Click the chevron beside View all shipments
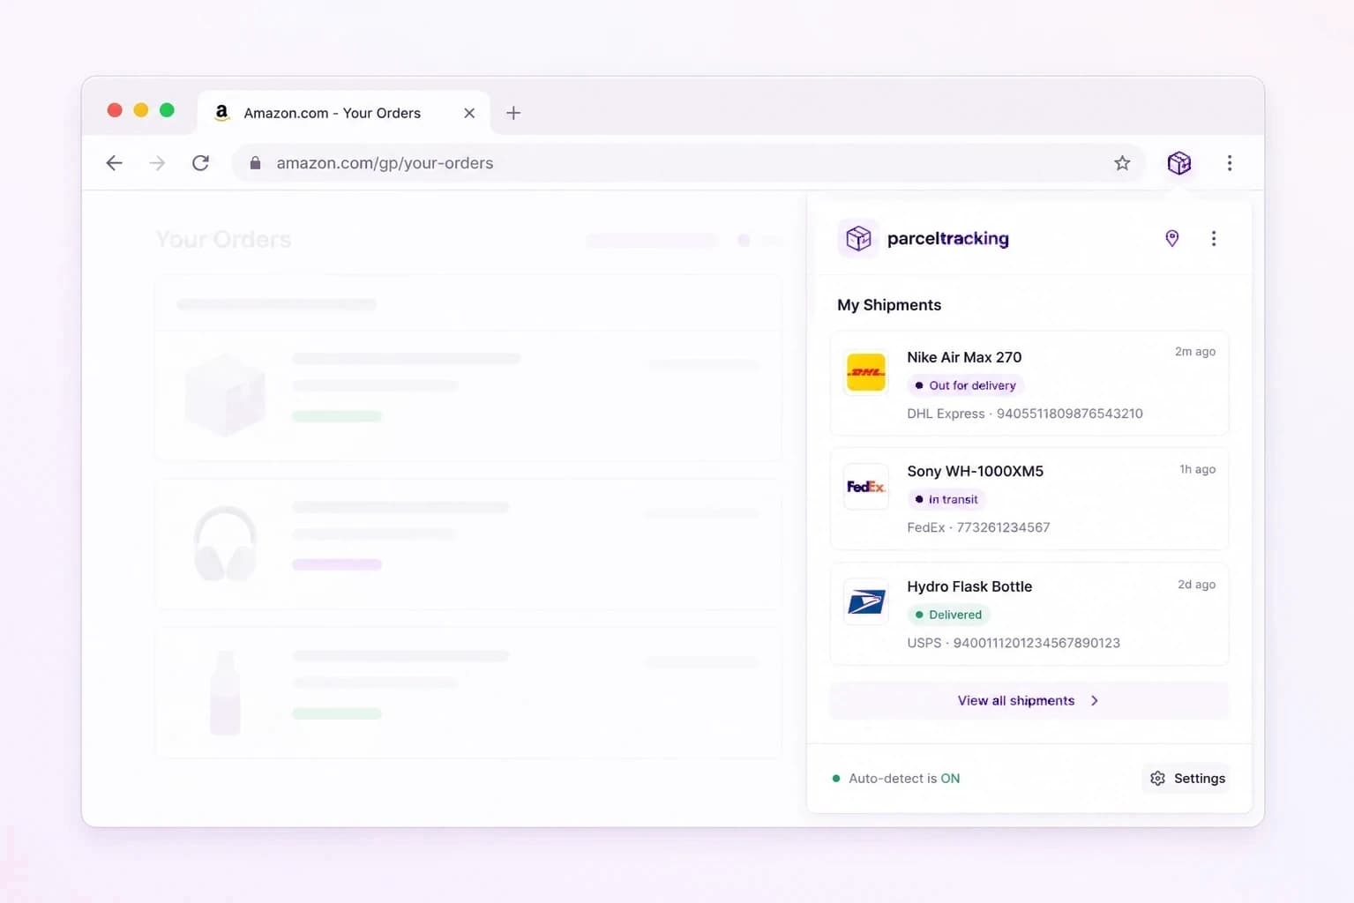 coord(1095,700)
